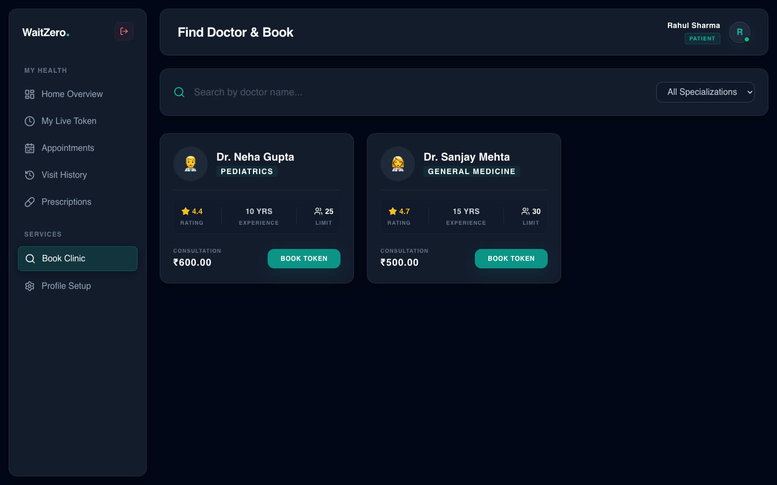Select Book Clinic in Services
777x485 pixels.
pos(78,259)
